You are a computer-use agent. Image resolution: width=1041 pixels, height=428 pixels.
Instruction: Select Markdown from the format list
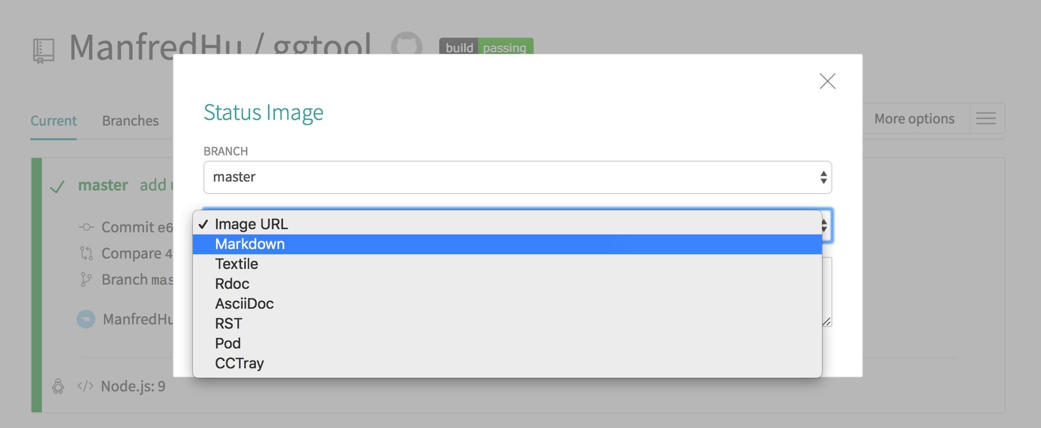tap(507, 244)
